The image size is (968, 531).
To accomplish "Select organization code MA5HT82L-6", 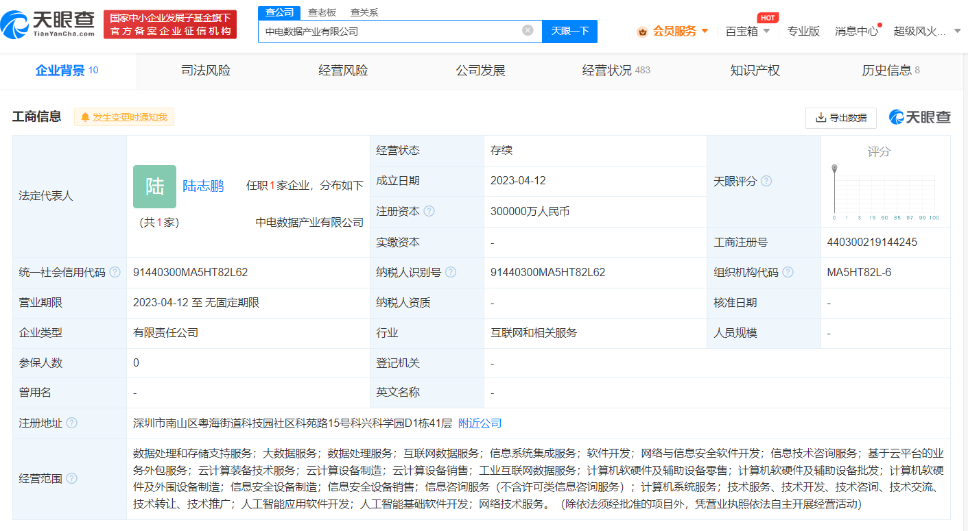I will tap(859, 272).
